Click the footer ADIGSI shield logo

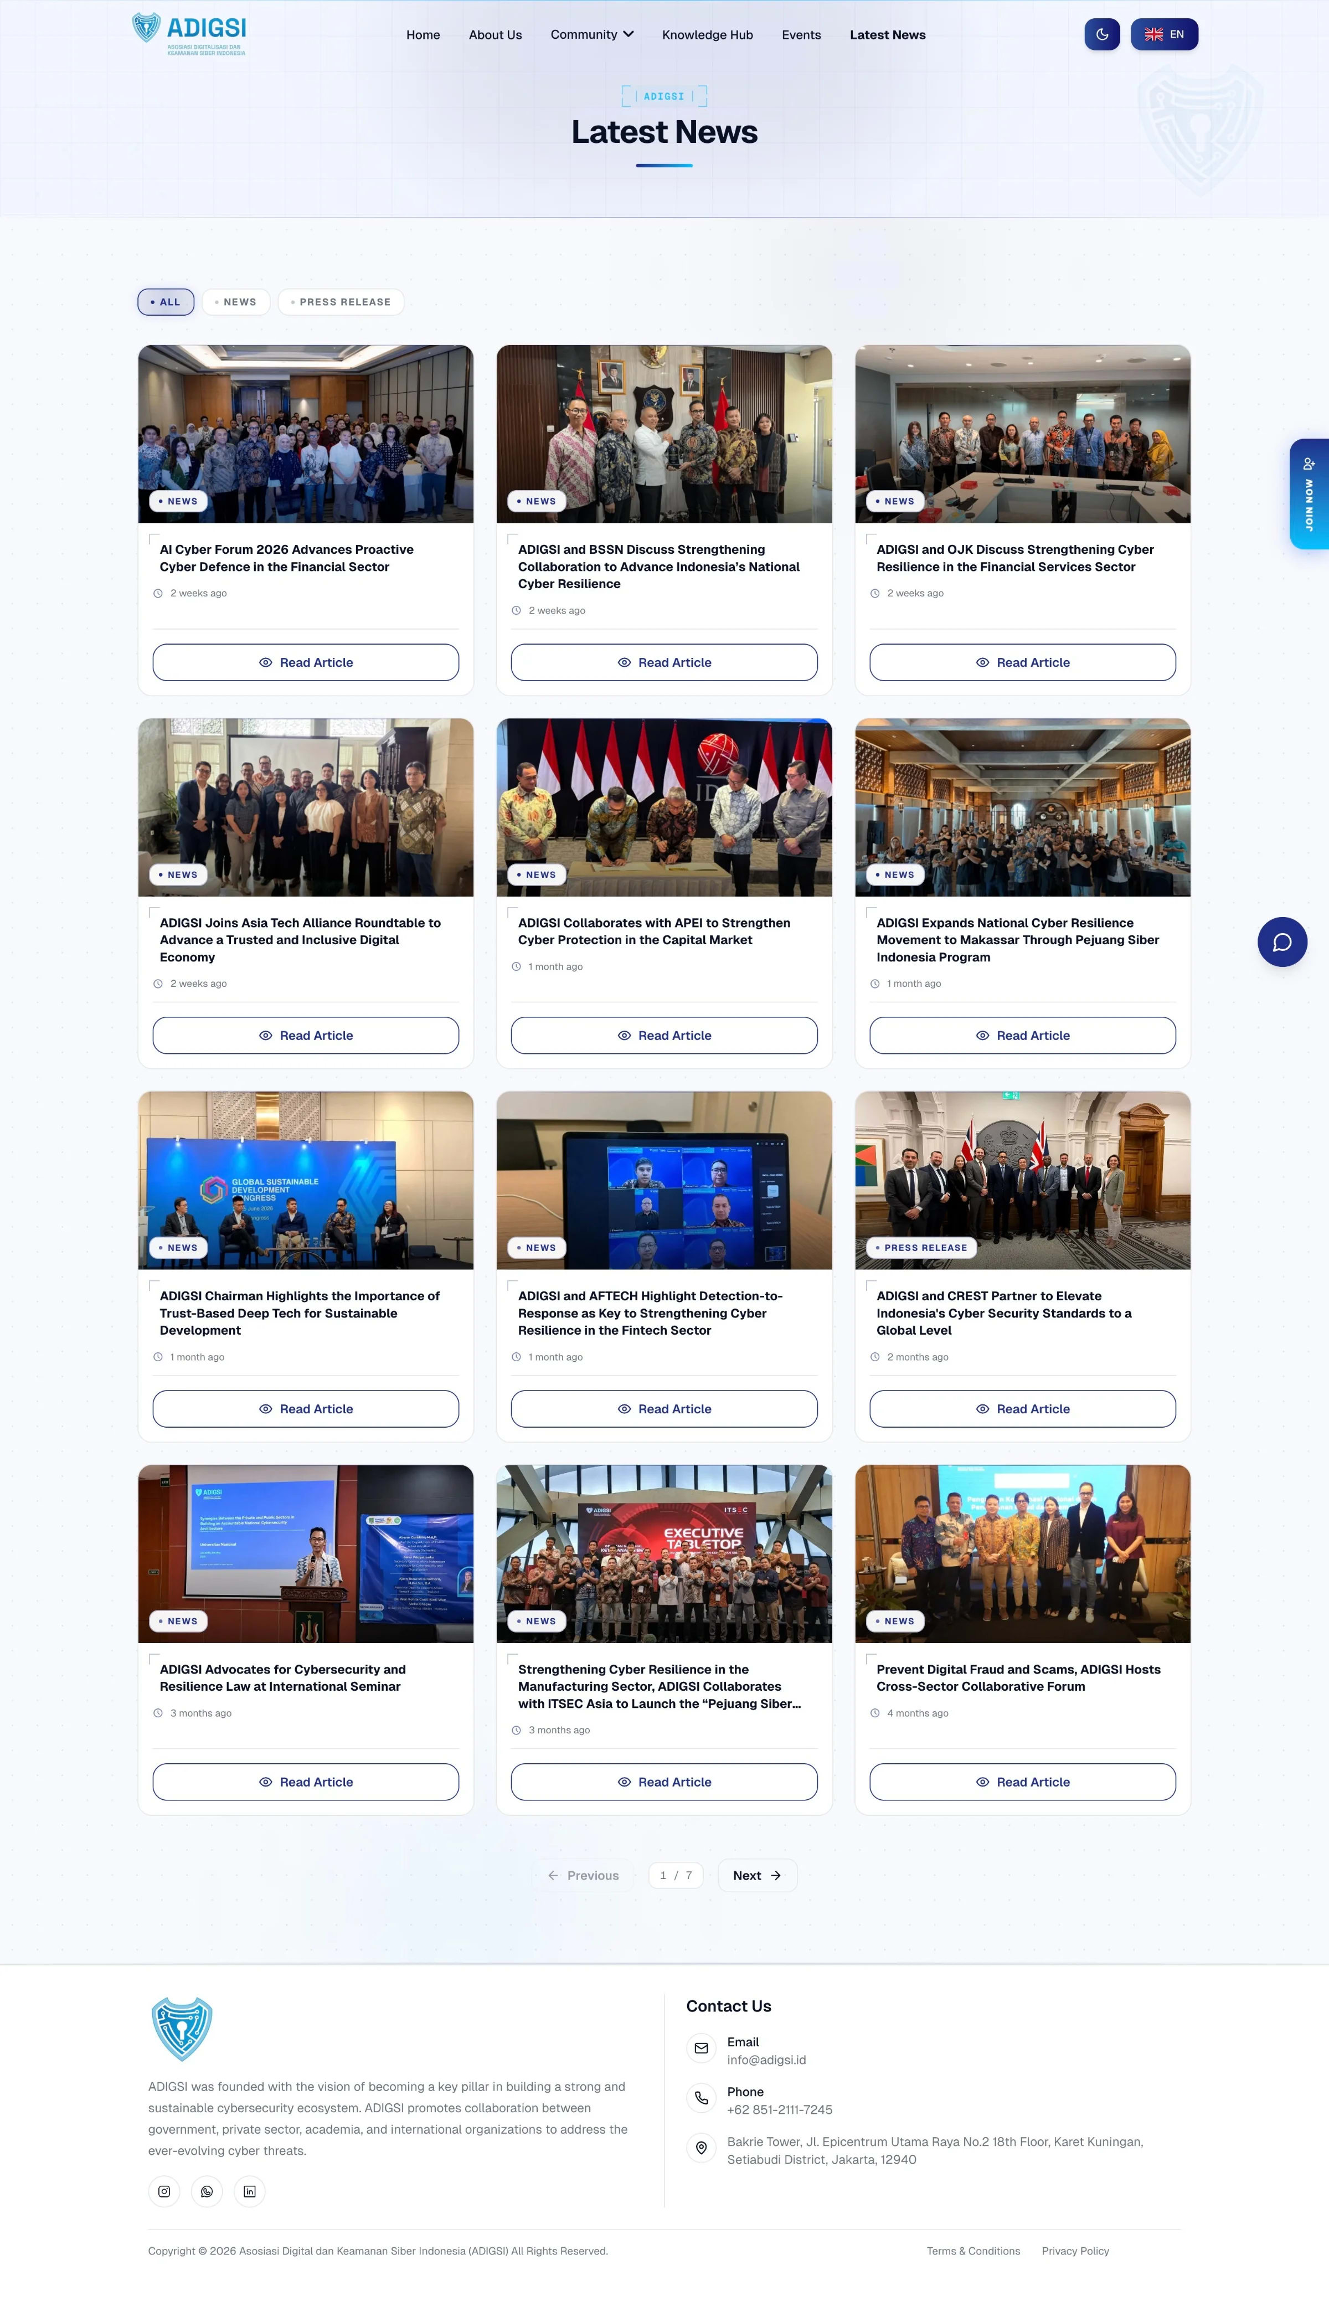pyautogui.click(x=182, y=2029)
